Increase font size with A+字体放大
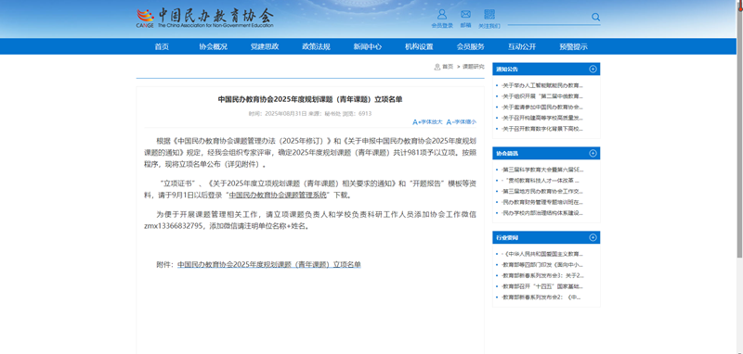 427,122
